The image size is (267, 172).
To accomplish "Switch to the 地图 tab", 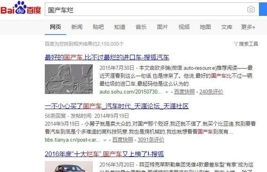I will (x=205, y=27).
